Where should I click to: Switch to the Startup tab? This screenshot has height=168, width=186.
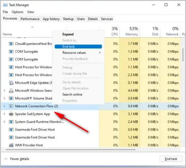68,19
